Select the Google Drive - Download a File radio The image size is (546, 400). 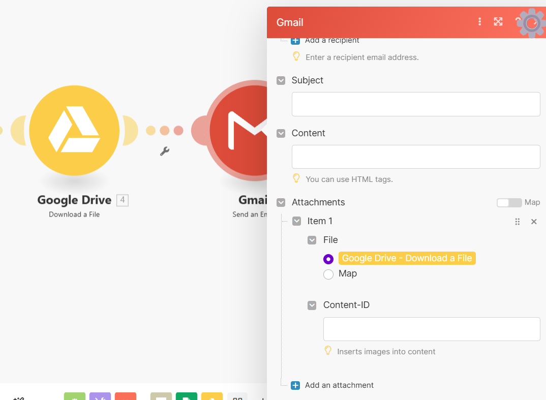tap(328, 259)
